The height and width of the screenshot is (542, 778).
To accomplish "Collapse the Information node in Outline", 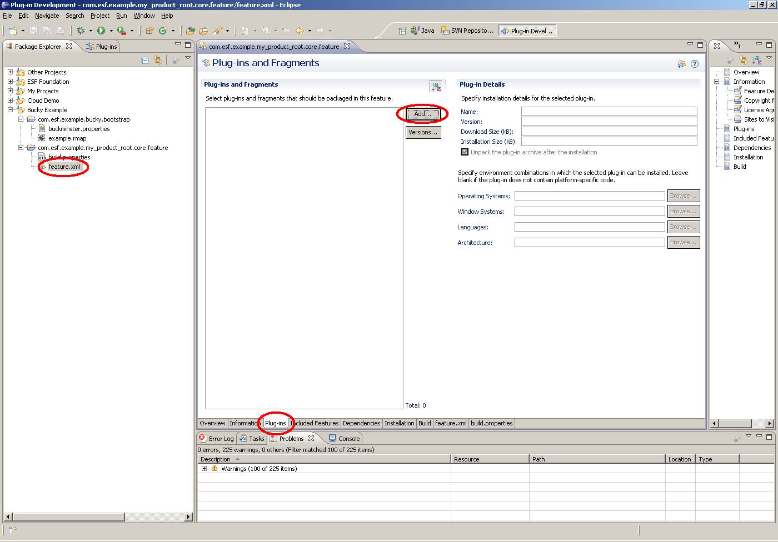I will coord(716,82).
